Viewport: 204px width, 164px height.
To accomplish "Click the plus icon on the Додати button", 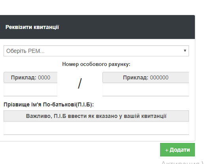I will point(166,150).
